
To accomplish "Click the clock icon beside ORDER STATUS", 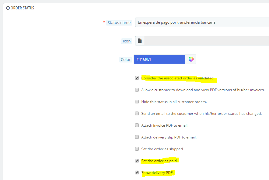I will 8,8.
